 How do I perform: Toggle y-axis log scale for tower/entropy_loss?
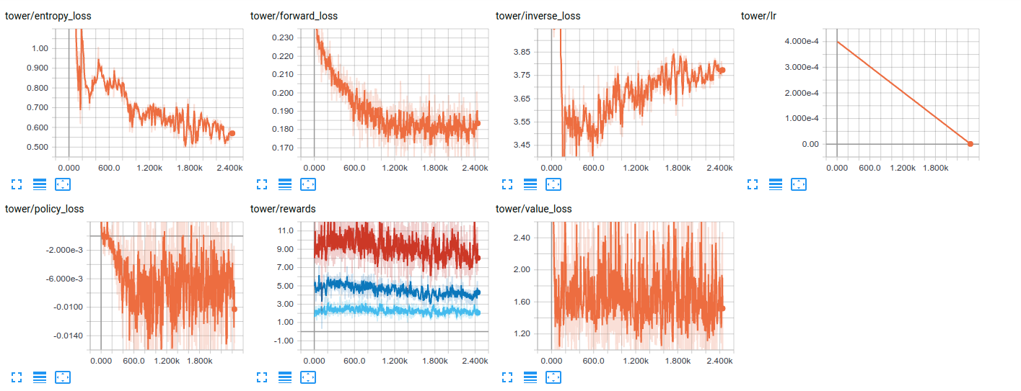[x=40, y=184]
